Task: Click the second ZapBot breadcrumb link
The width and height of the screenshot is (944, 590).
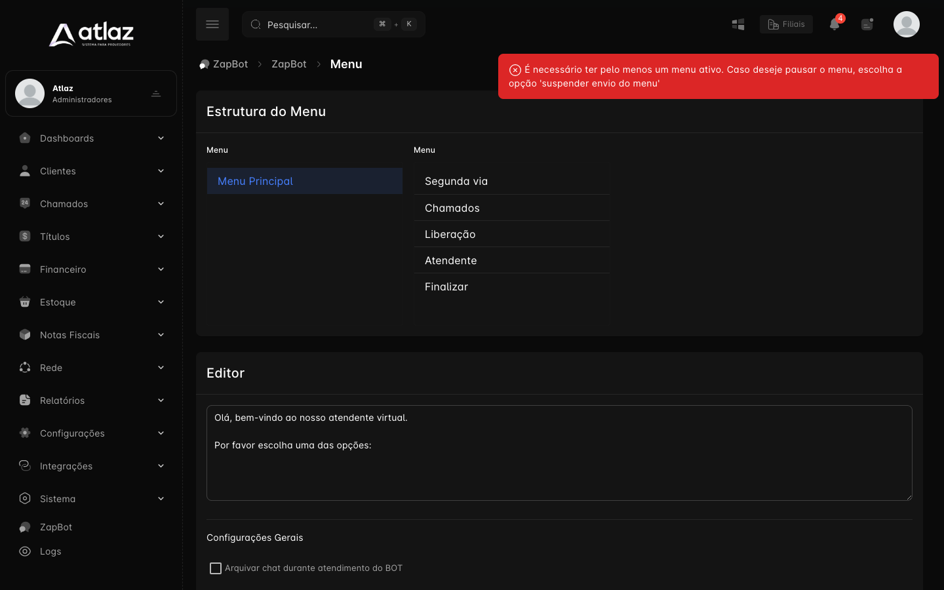Action: pos(289,64)
